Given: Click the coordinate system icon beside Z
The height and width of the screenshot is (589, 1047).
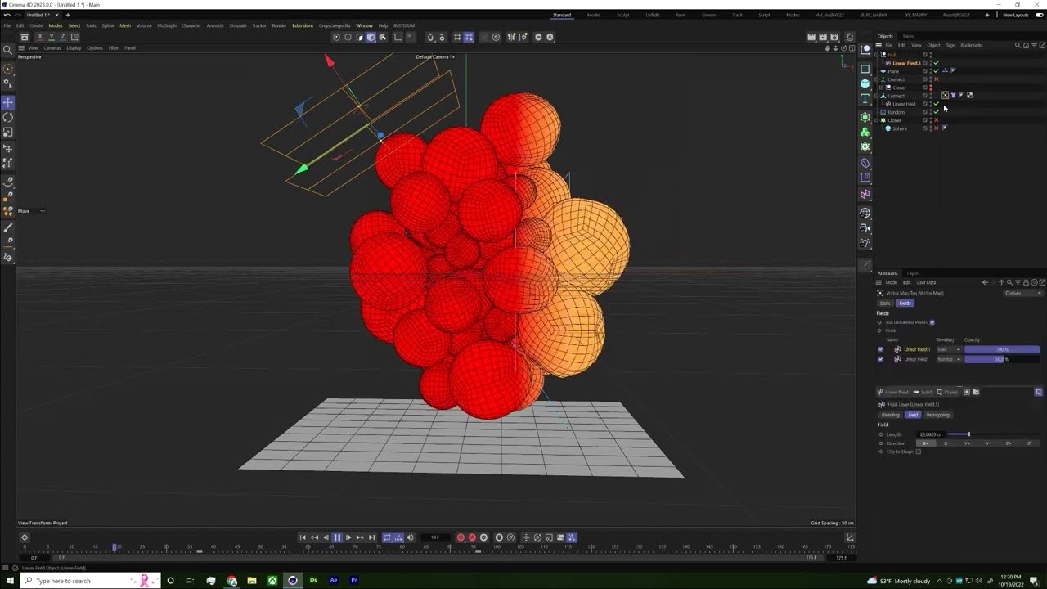Looking at the screenshot, I should 74,37.
